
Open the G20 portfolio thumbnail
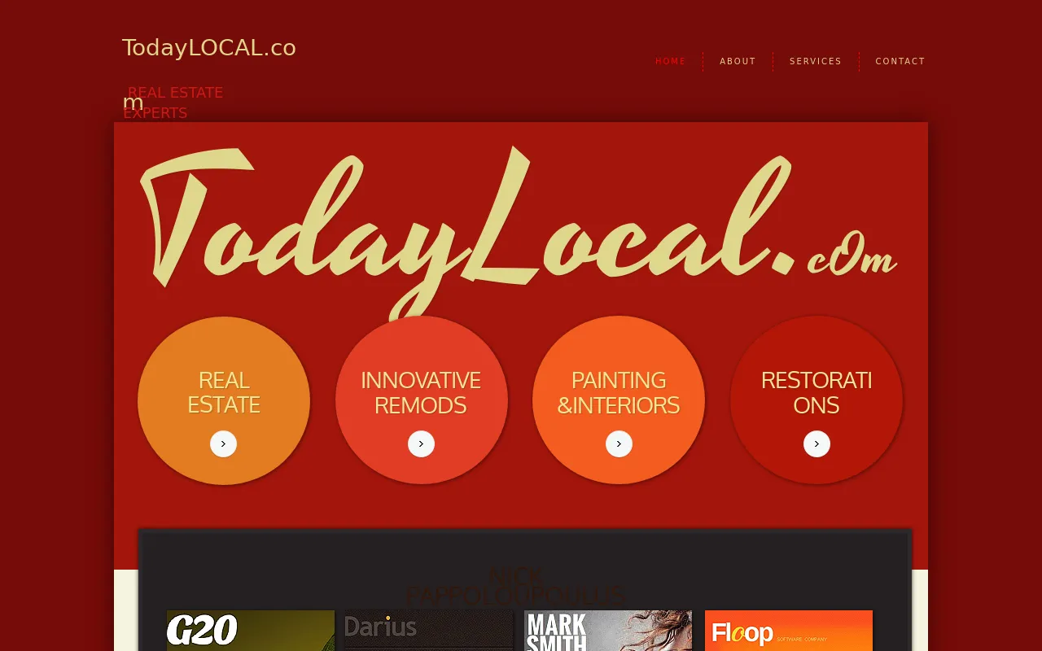click(x=251, y=631)
